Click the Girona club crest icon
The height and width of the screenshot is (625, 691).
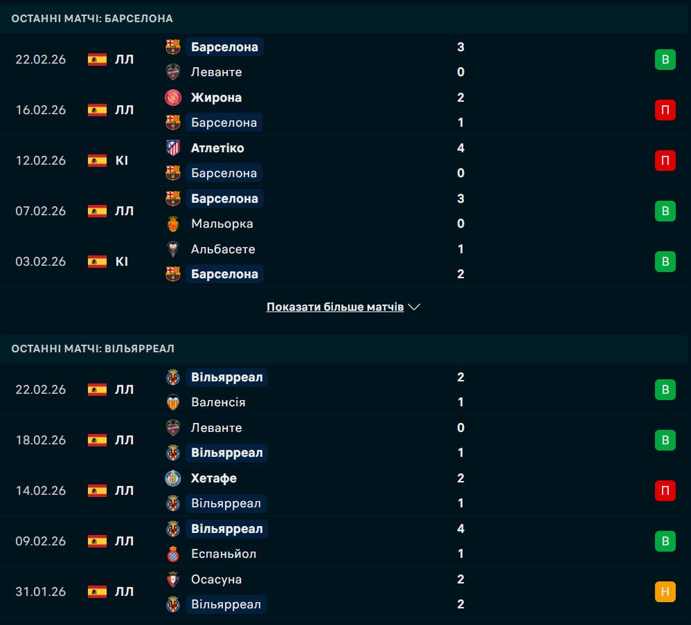pos(172,98)
